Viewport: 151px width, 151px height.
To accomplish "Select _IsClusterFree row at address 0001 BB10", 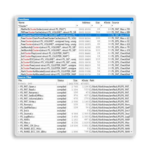I will coord(74,65).
